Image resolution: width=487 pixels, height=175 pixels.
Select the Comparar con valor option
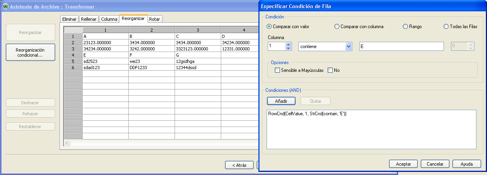coord(269,27)
